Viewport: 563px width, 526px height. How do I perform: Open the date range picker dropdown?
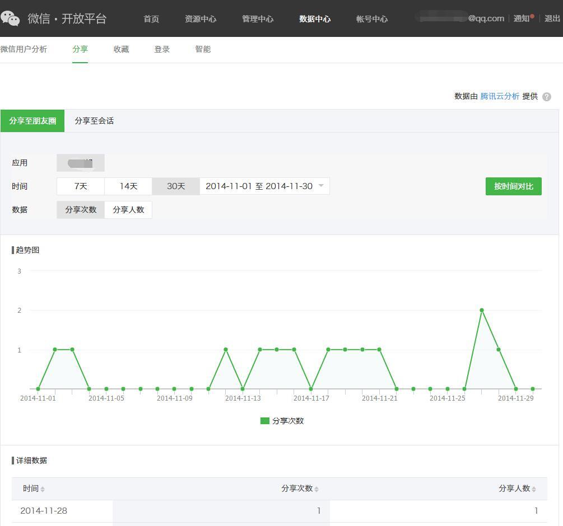[x=264, y=186]
